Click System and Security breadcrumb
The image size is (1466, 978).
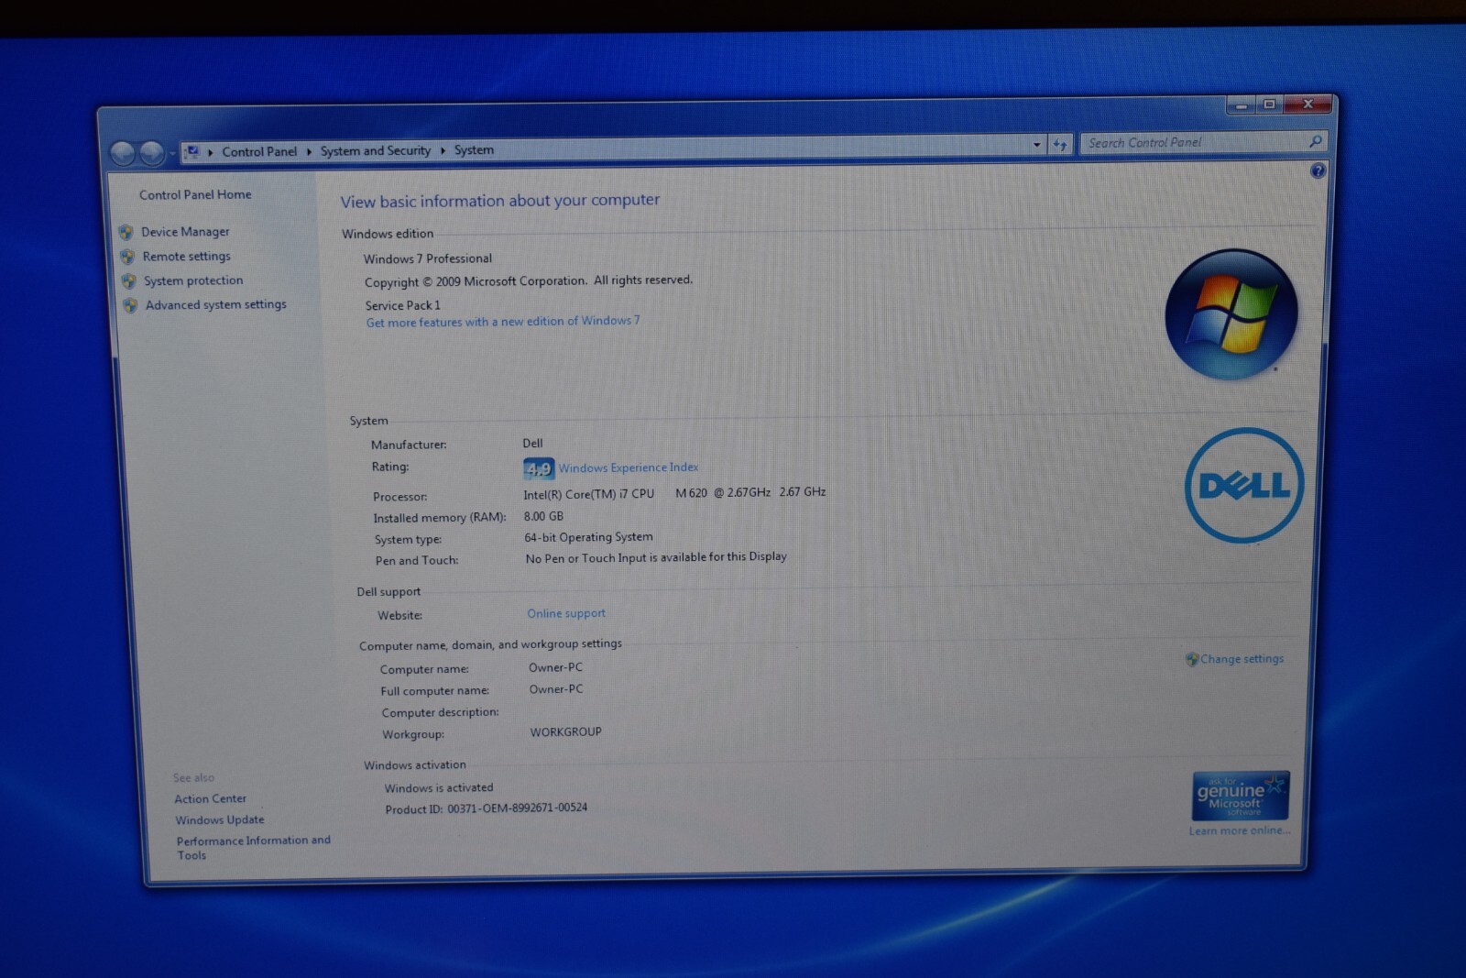point(376,150)
